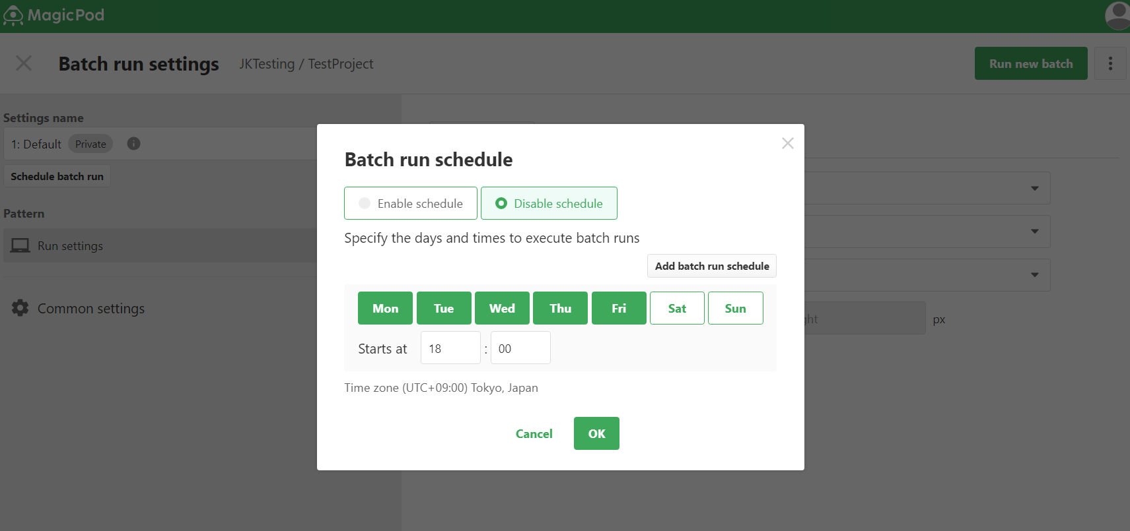
Task: Toggle the Mon day button
Action: [x=385, y=308]
